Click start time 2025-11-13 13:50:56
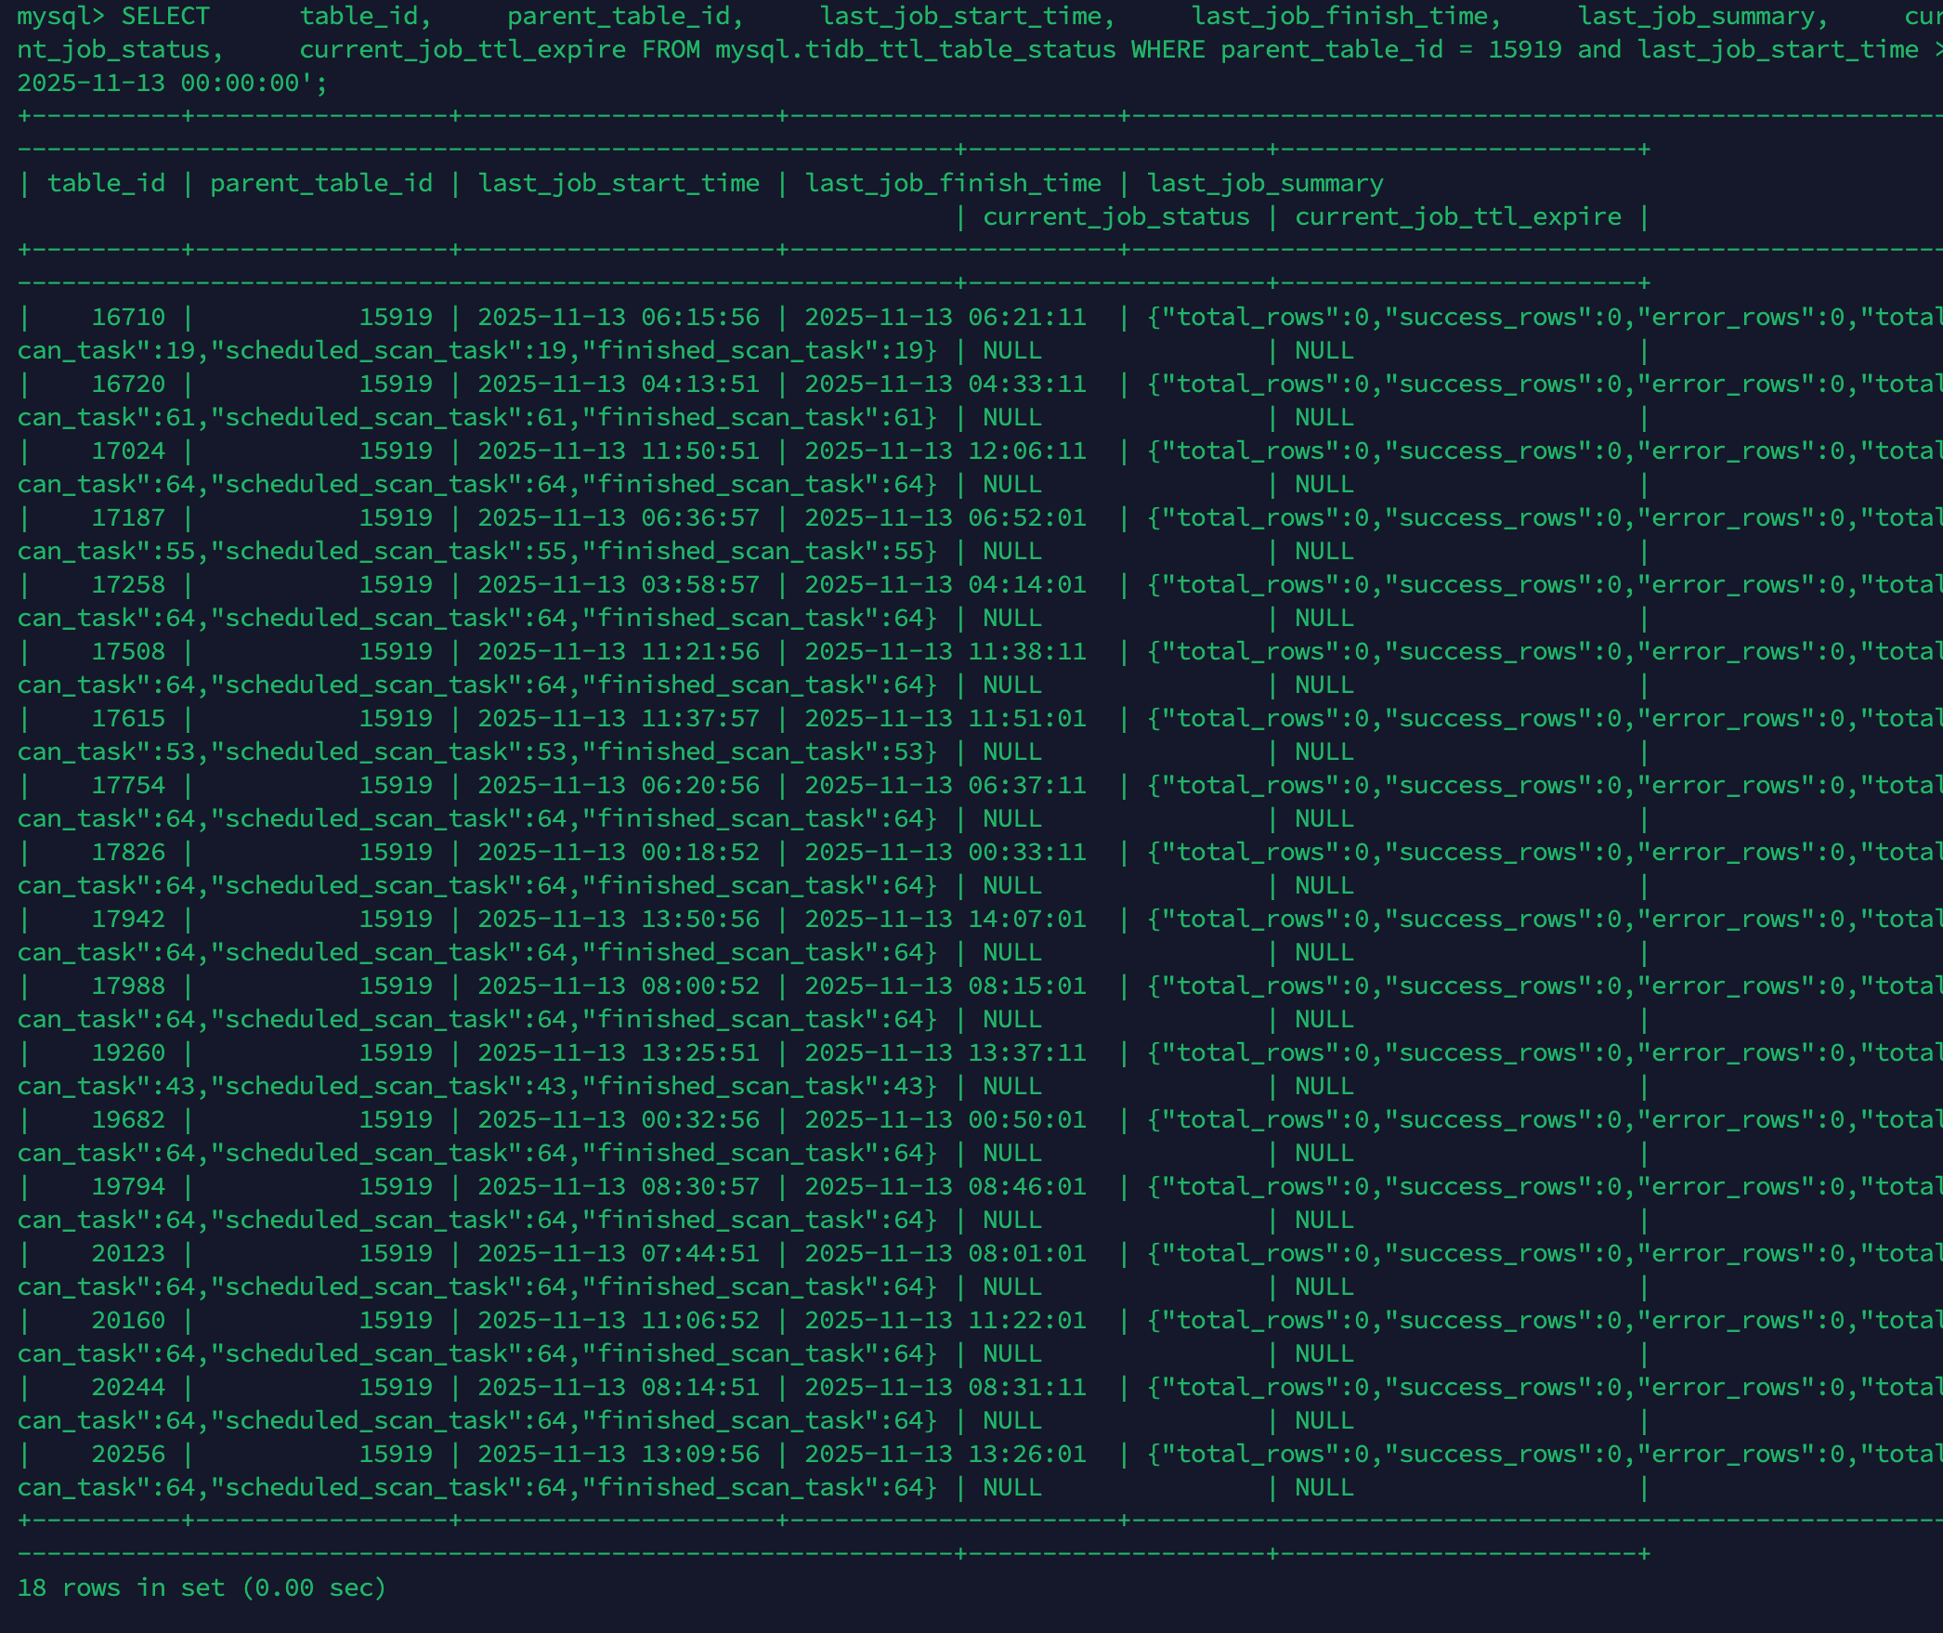This screenshot has height=1633, width=1943. [x=619, y=919]
